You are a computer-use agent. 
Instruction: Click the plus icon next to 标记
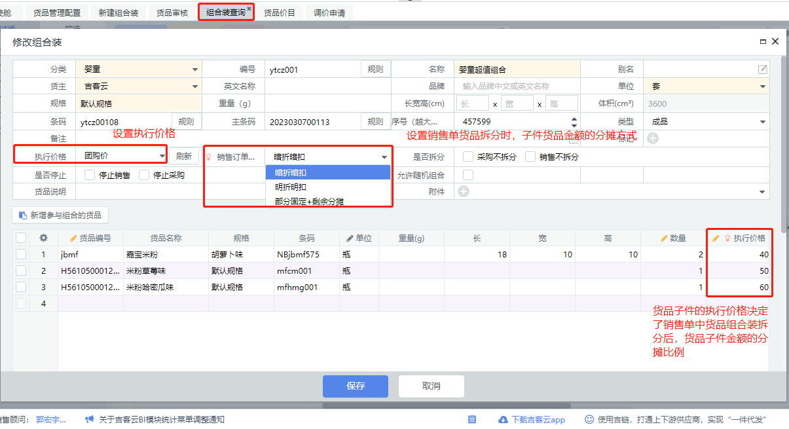[653, 138]
